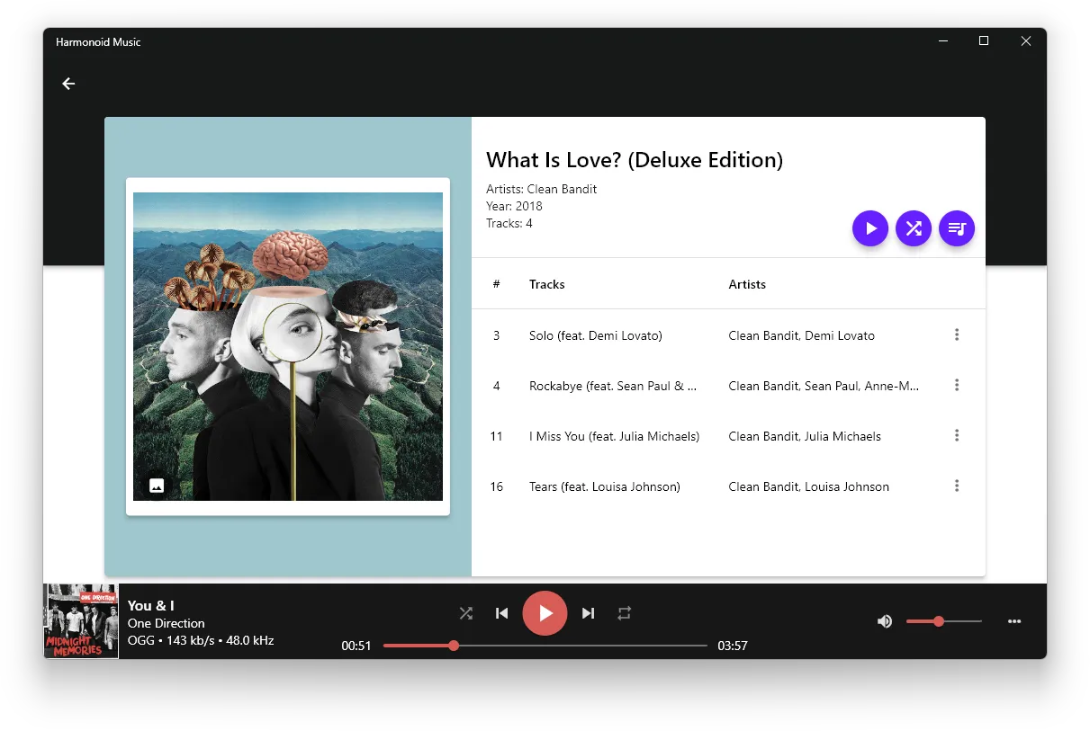Click artists cell Clean Bandit, Julia Michaels

coord(805,436)
